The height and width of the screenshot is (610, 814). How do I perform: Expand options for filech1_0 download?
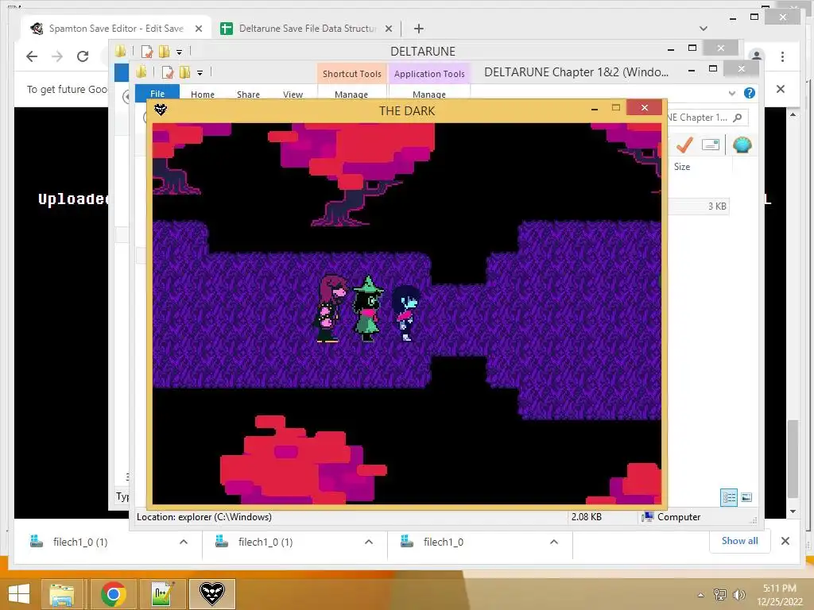[554, 542]
